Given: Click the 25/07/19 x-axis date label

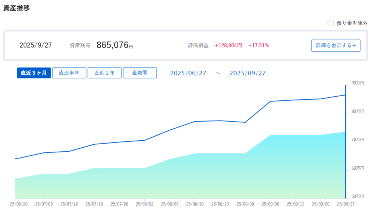Looking at the screenshot, I should [94, 204].
